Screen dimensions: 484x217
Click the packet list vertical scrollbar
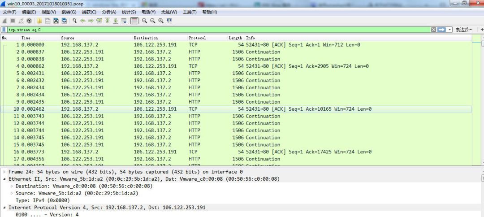(482, 100)
